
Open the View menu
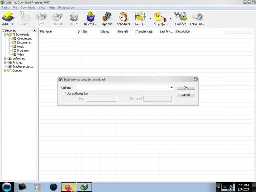tap(42, 7)
